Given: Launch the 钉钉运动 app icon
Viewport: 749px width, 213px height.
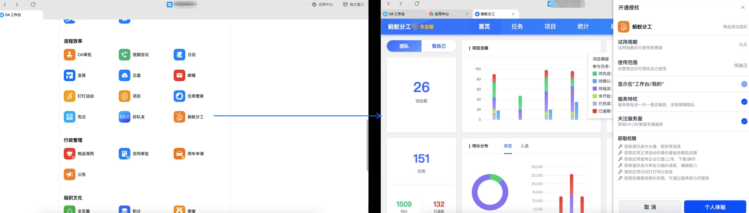Looking at the screenshot, I should pyautogui.click(x=69, y=96).
